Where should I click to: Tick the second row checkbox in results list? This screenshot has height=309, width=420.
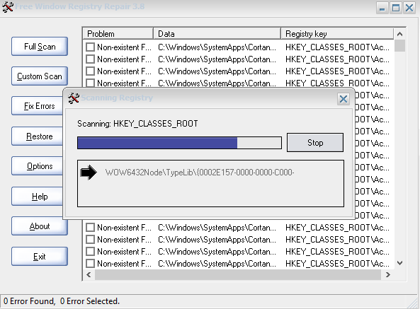pyautogui.click(x=90, y=59)
